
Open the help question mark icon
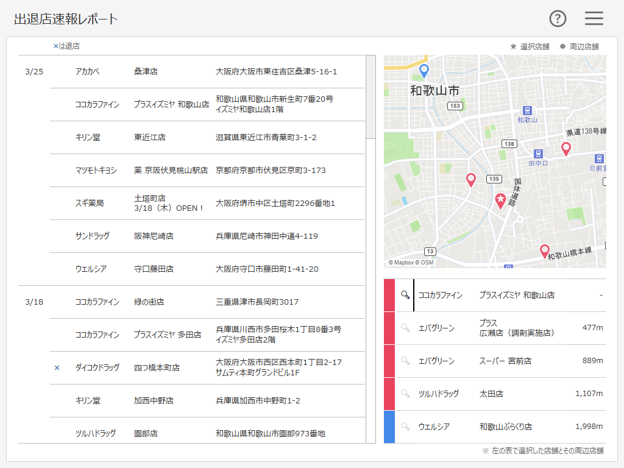click(x=558, y=18)
